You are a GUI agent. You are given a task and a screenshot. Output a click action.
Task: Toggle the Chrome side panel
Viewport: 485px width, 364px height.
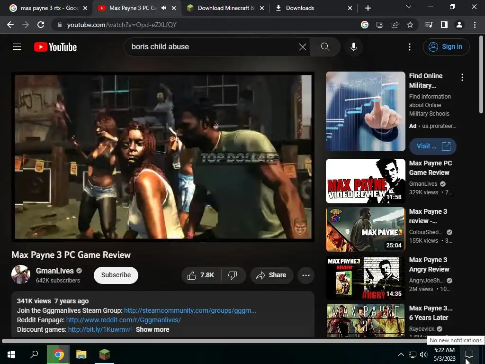[x=444, y=25]
